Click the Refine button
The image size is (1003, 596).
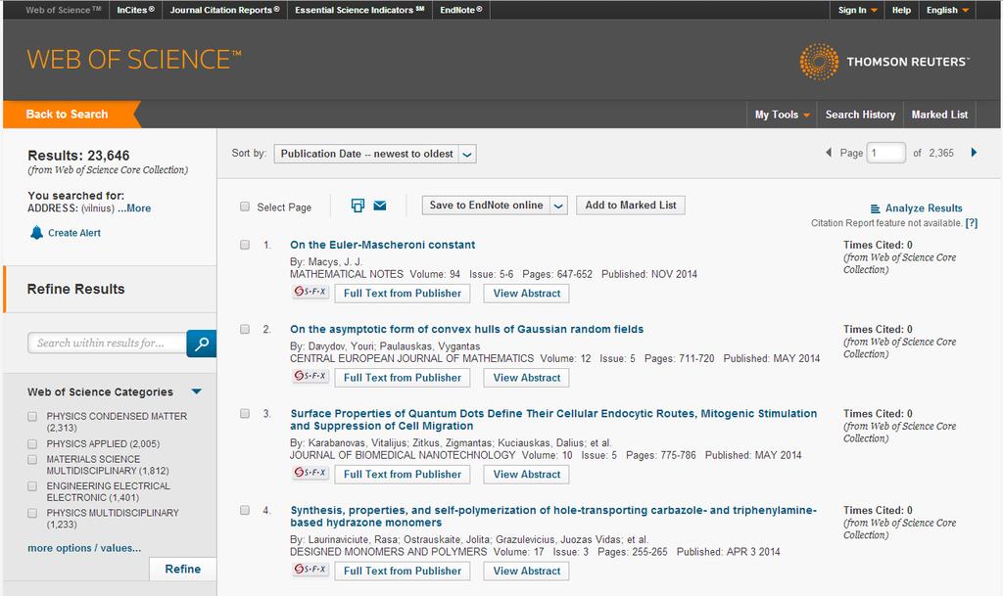[183, 570]
